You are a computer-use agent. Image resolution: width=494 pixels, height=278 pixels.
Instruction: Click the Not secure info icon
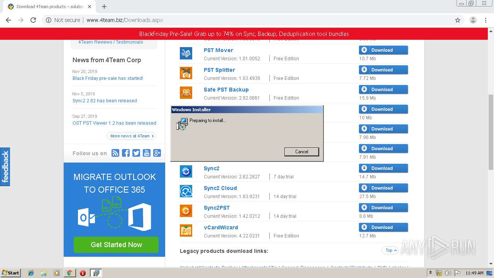[49, 20]
